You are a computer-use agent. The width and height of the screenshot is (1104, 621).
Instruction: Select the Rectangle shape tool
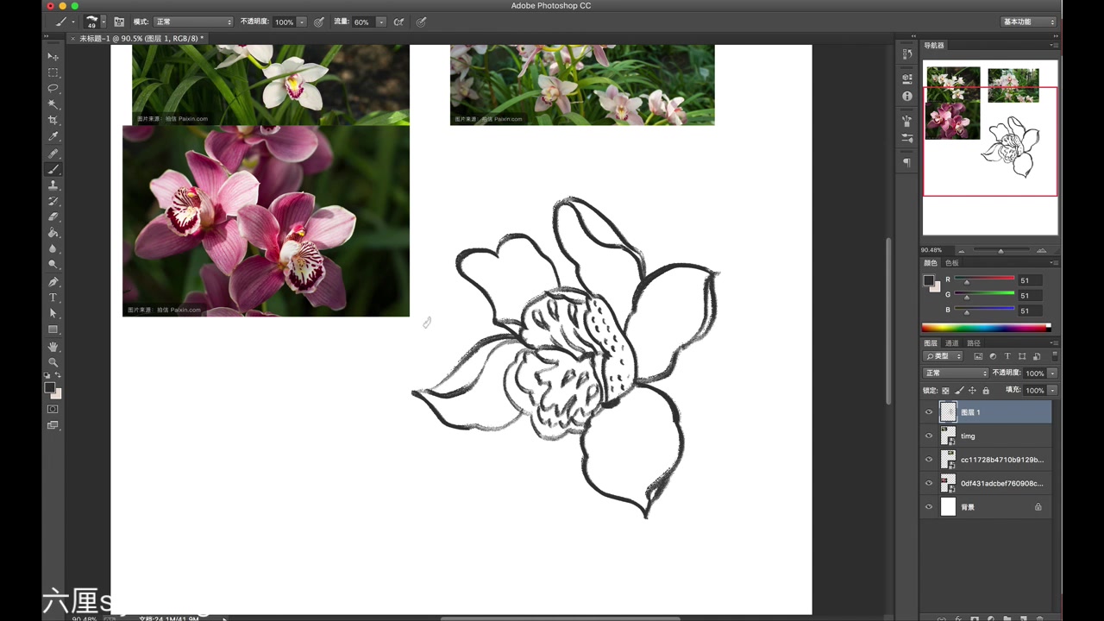(x=53, y=329)
